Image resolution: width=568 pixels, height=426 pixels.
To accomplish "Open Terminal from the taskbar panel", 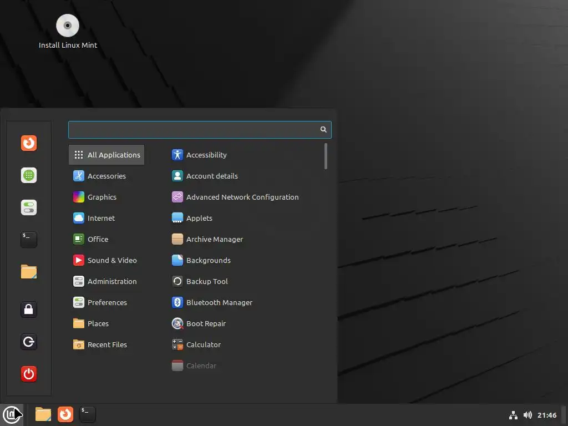I will [87, 414].
